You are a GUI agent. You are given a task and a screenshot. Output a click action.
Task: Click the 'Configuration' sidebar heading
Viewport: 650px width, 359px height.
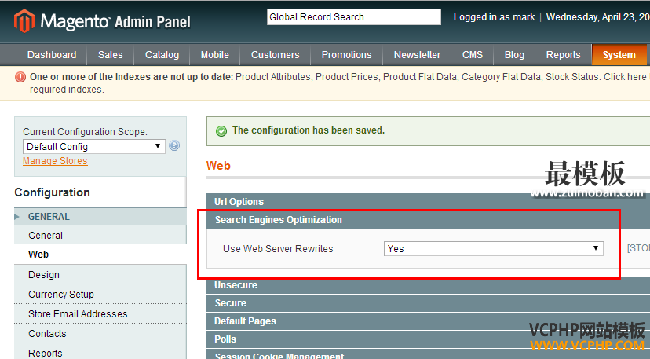pos(53,192)
